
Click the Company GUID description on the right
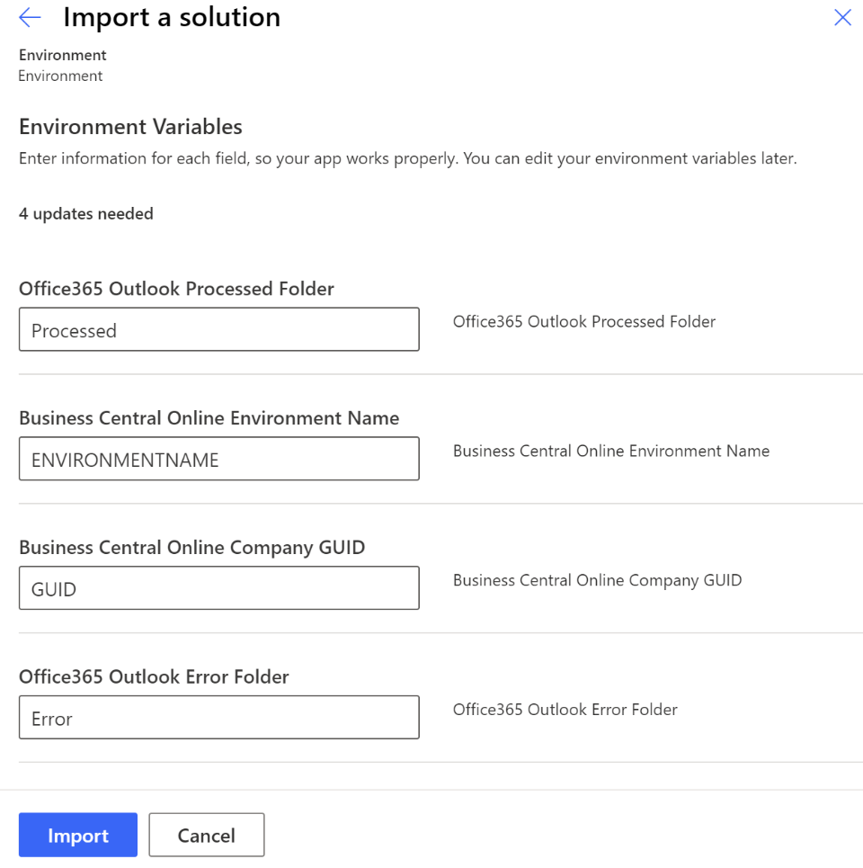(597, 581)
